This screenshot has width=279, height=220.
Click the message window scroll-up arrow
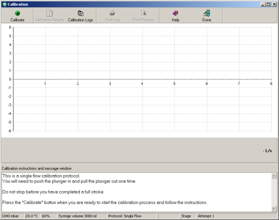pos(274,176)
